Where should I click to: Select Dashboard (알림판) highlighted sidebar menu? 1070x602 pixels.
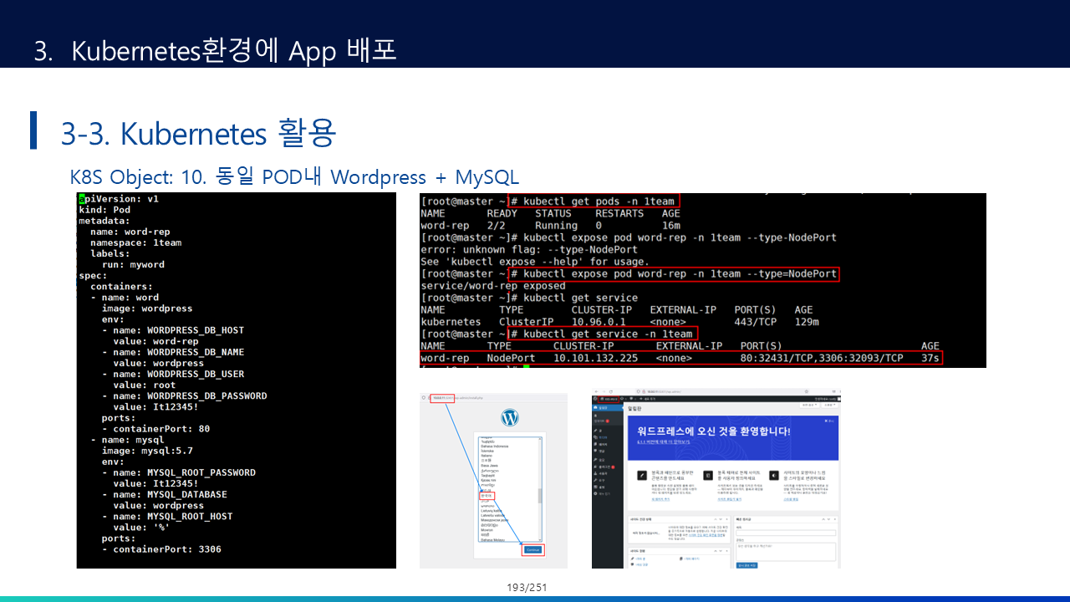607,408
